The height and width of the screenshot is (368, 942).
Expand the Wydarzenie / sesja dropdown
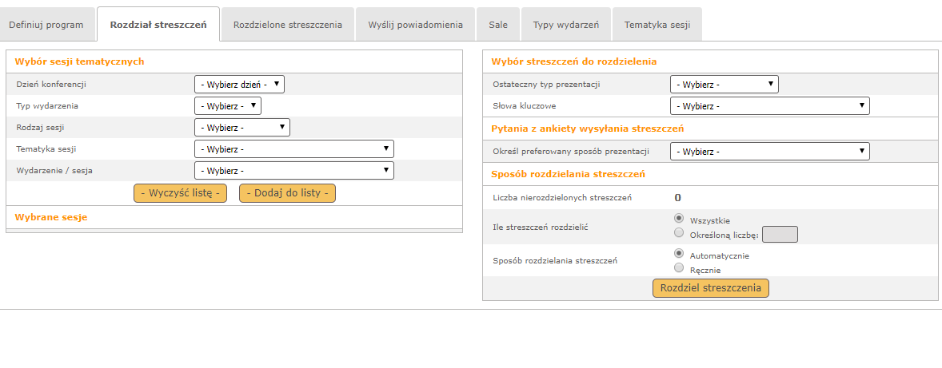tap(294, 170)
